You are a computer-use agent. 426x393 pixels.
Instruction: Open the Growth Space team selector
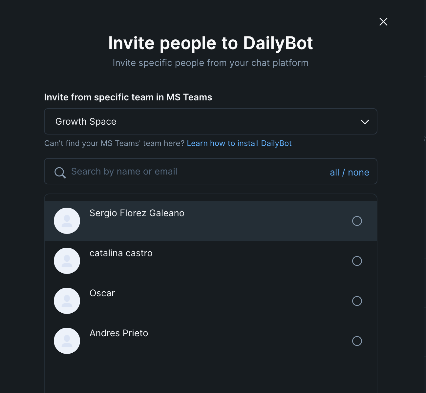[x=211, y=121]
